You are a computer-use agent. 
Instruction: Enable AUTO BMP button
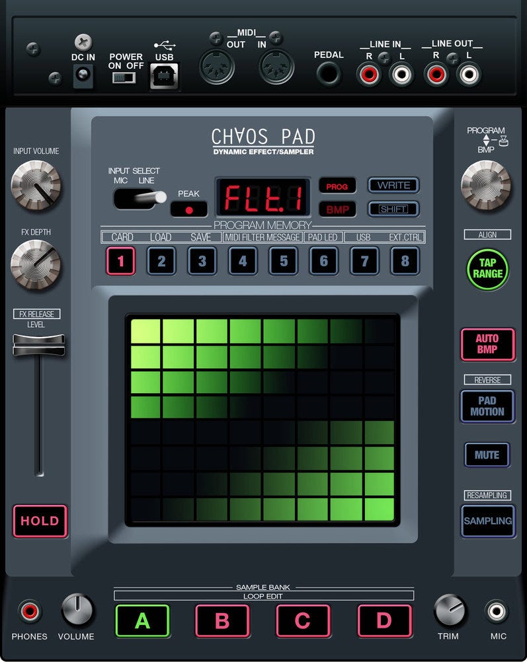click(488, 344)
